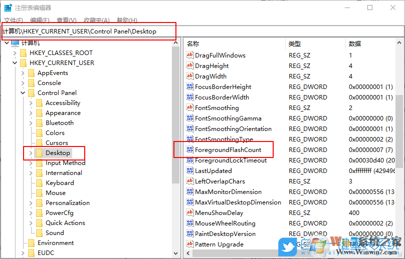Expand the EUDC key arrow
Screen dimensions: 405x259
click(x=23, y=253)
